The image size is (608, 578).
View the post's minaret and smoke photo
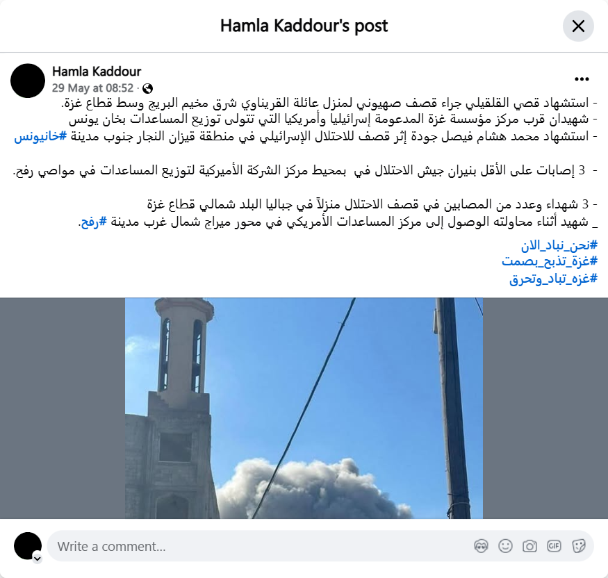click(x=304, y=408)
